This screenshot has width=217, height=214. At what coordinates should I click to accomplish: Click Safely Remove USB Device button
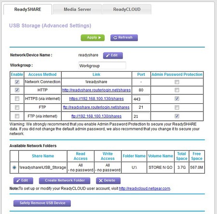pos(42,203)
